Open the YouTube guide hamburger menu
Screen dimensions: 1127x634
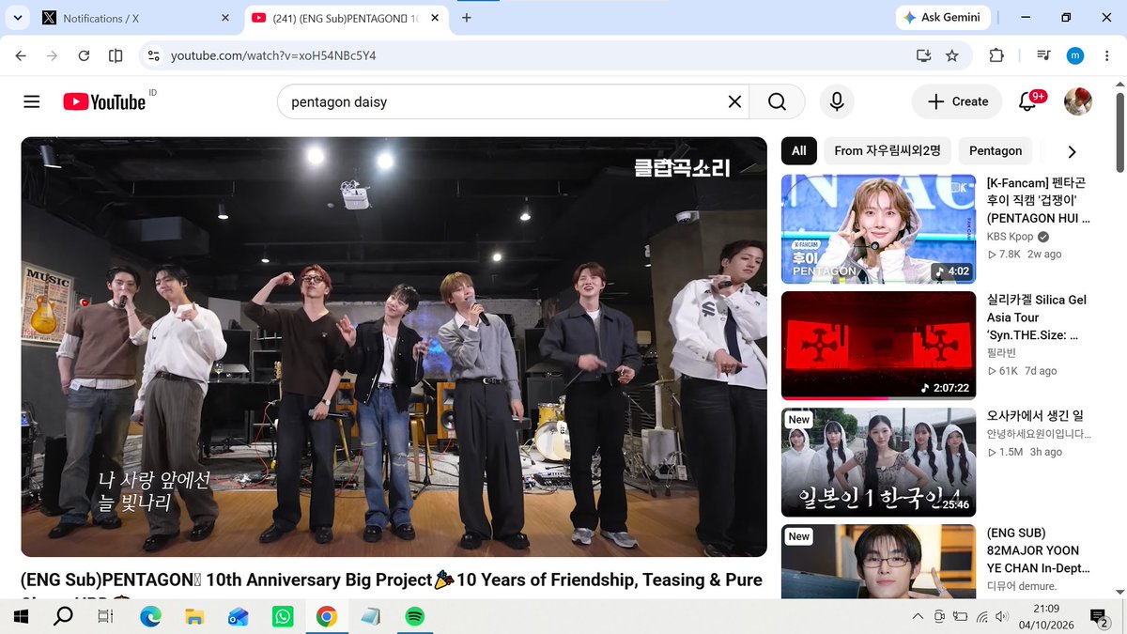tap(32, 101)
